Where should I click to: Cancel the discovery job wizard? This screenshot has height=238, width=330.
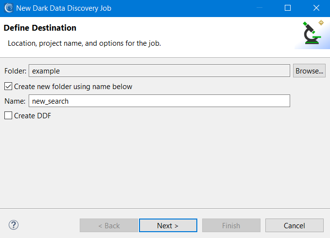(294, 225)
